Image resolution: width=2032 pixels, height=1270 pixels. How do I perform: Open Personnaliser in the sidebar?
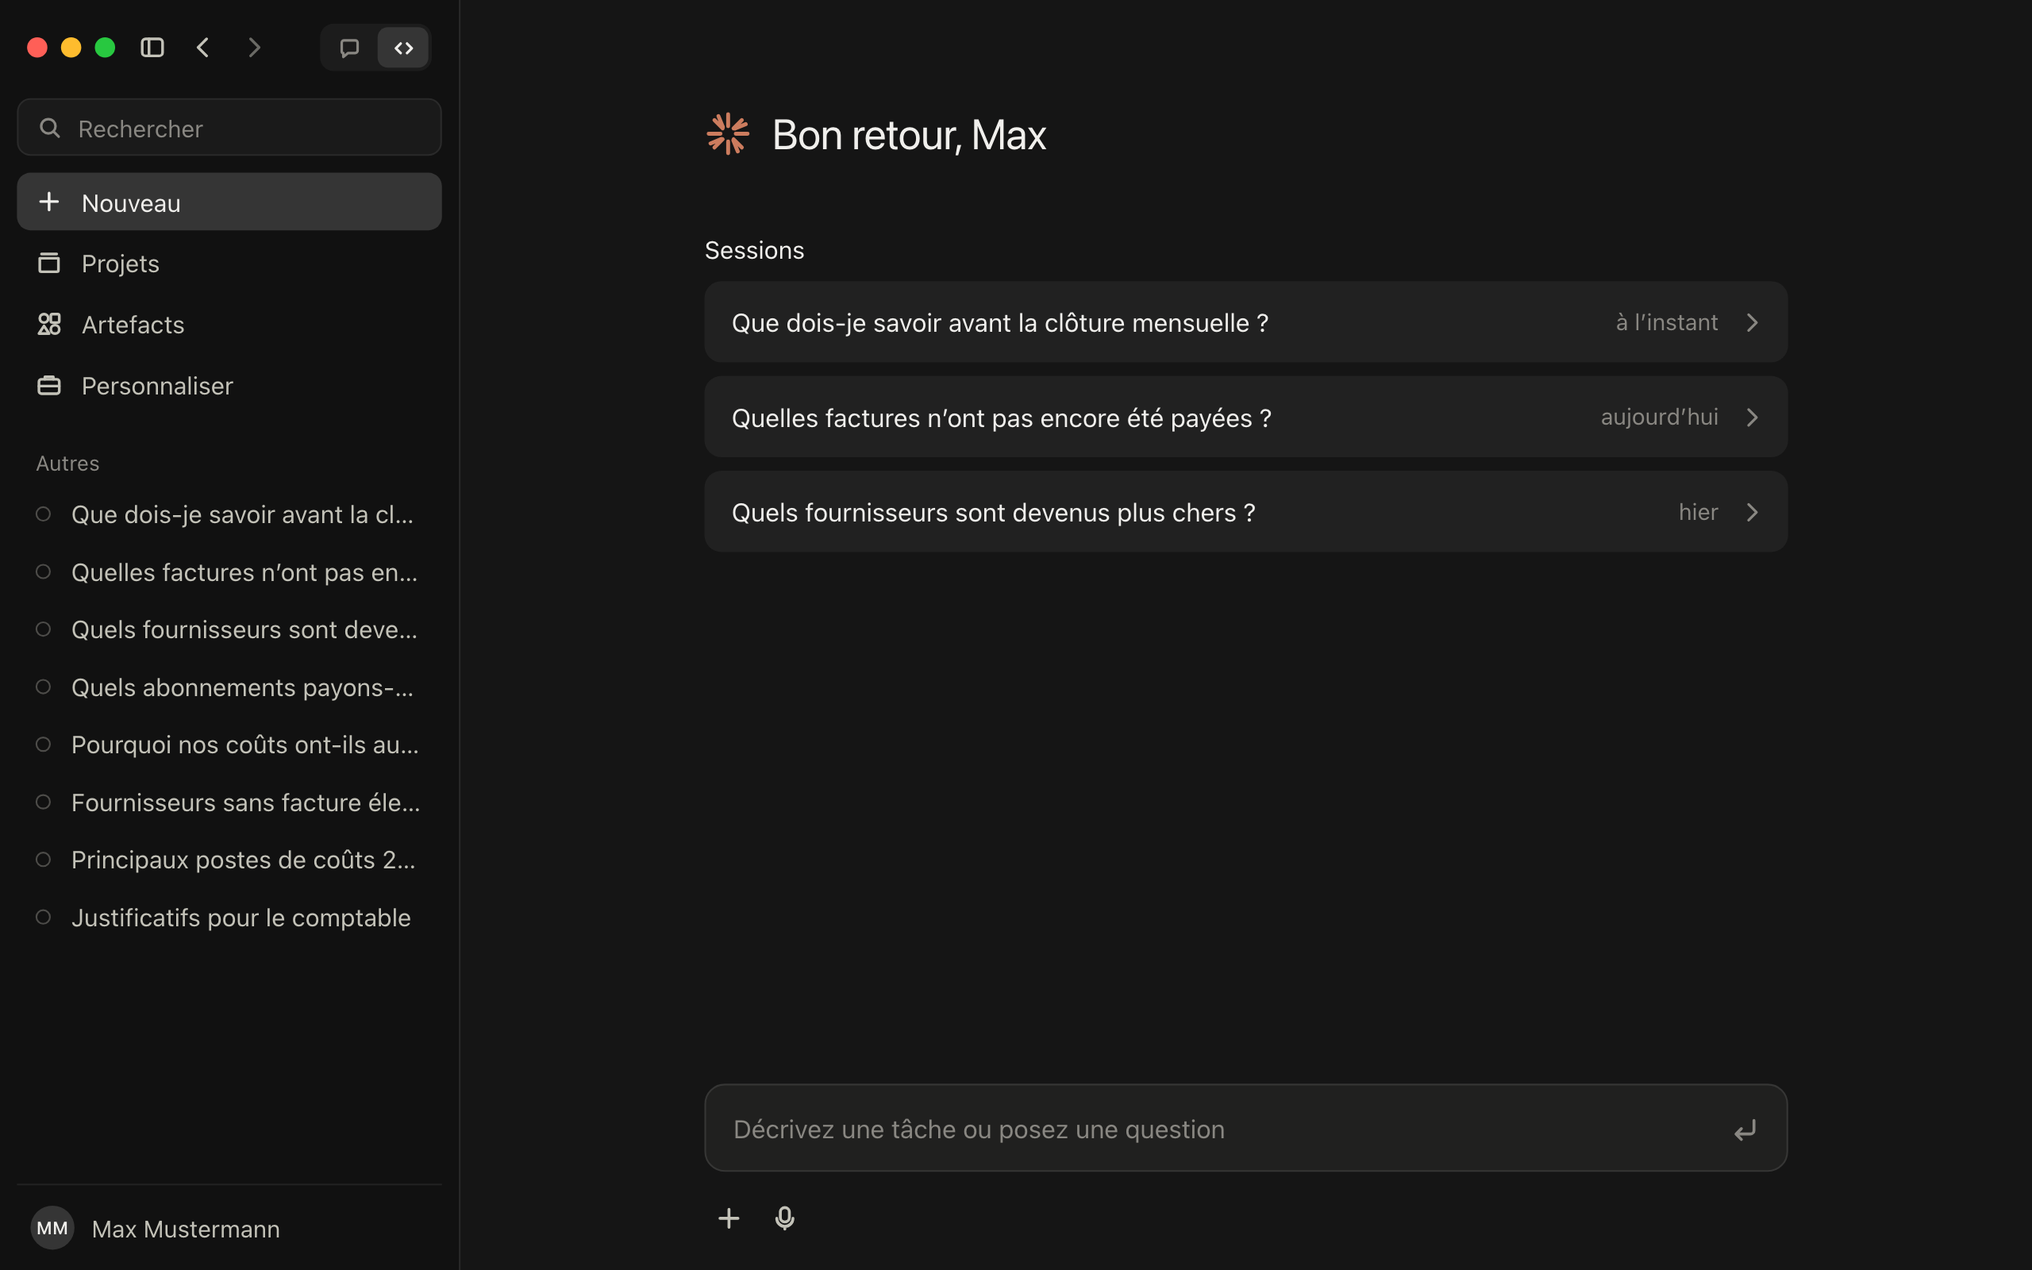pyautogui.click(x=229, y=386)
